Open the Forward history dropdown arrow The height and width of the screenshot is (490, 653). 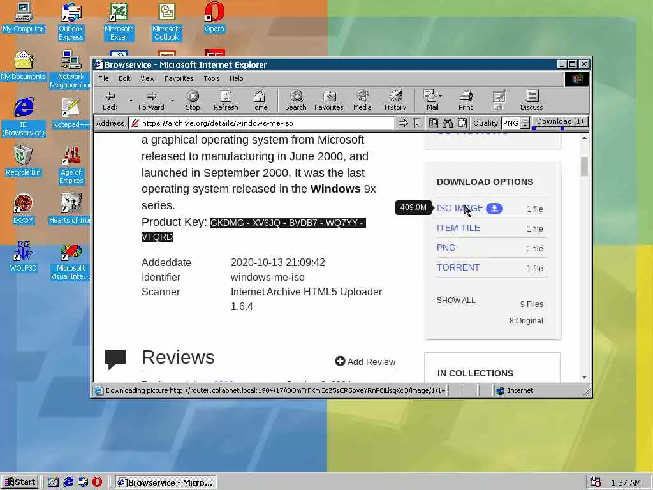(x=172, y=100)
